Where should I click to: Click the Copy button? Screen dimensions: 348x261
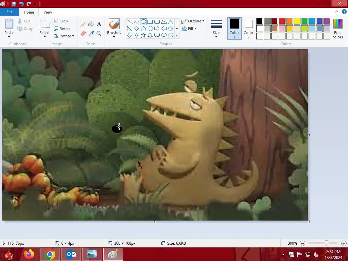(25, 29)
